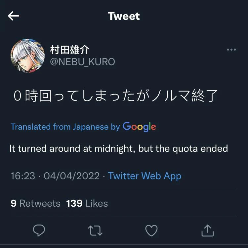Image resolution: width=248 pixels, height=248 pixels.
Task: Retweet using the arrows icon
Action: (95, 230)
